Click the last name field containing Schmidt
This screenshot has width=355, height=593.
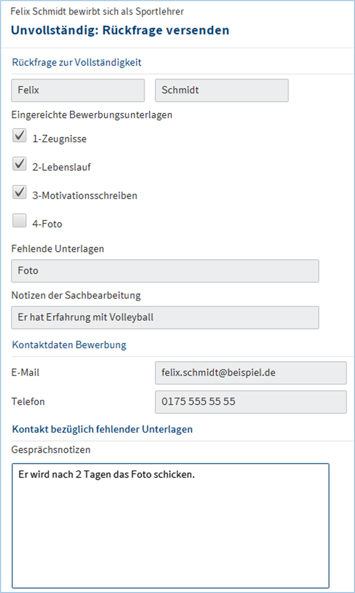pyautogui.click(x=221, y=90)
